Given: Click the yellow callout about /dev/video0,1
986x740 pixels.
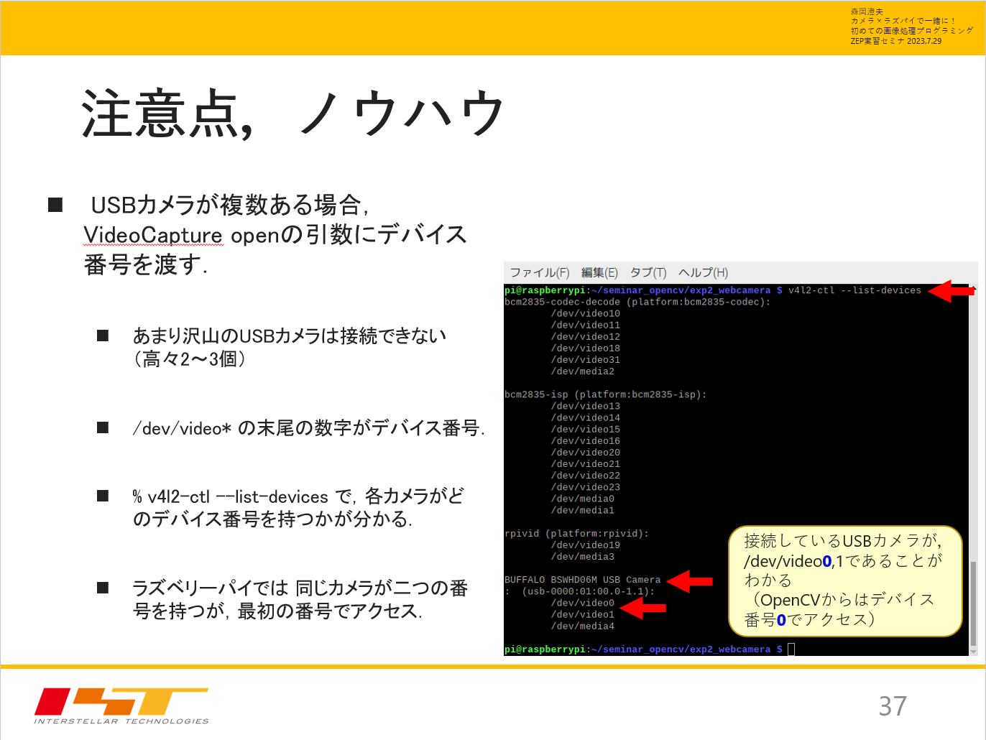Looking at the screenshot, I should (x=844, y=581).
